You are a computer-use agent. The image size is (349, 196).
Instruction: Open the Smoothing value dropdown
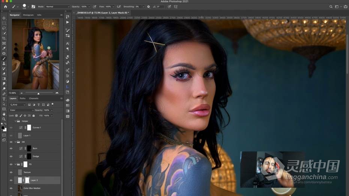[x=143, y=7]
